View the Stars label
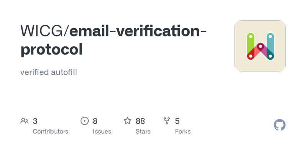 pos(143,132)
